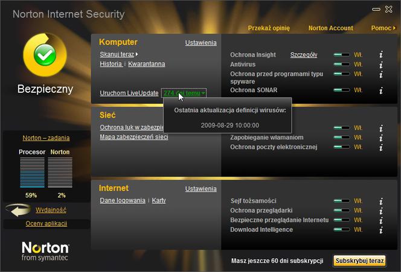401x272 pixels.
Task: Open Ochrona luk w zabezpieczeniach link
Action: pos(132,127)
